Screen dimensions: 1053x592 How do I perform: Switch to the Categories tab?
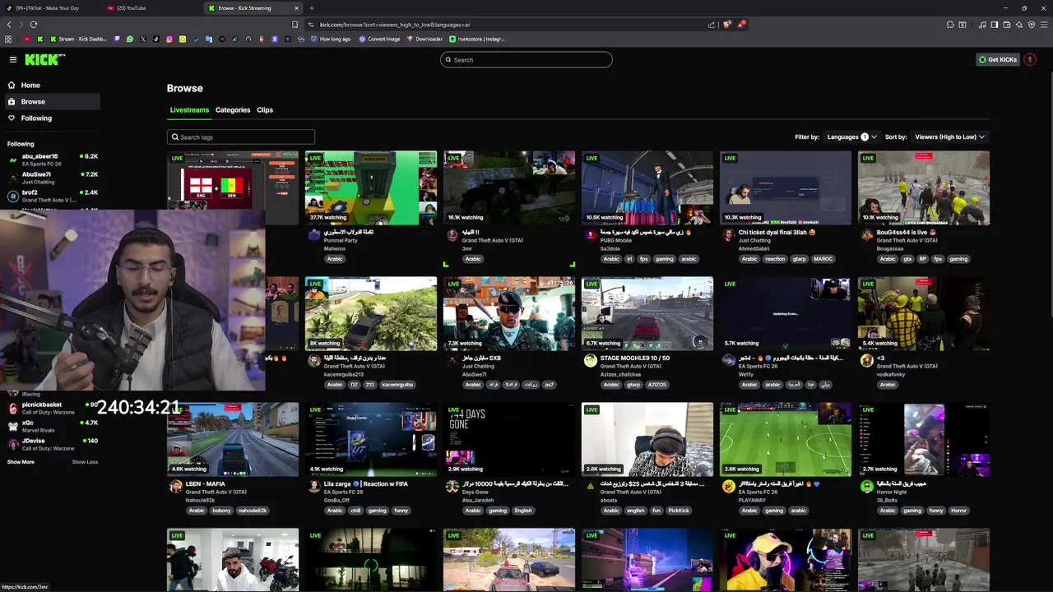[x=233, y=110]
